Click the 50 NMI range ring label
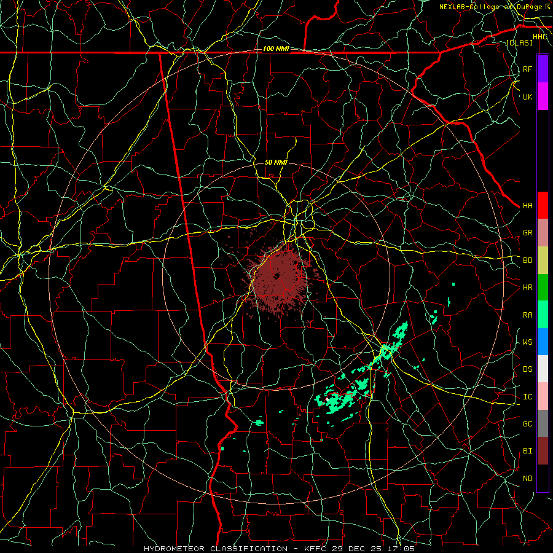 pyautogui.click(x=276, y=162)
